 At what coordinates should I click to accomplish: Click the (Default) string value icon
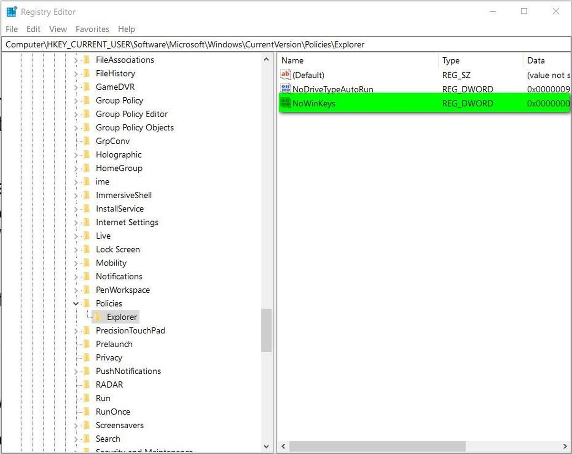tap(286, 75)
